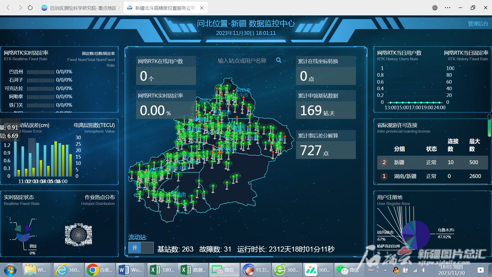Click the search magnifier icon

click(x=279, y=60)
